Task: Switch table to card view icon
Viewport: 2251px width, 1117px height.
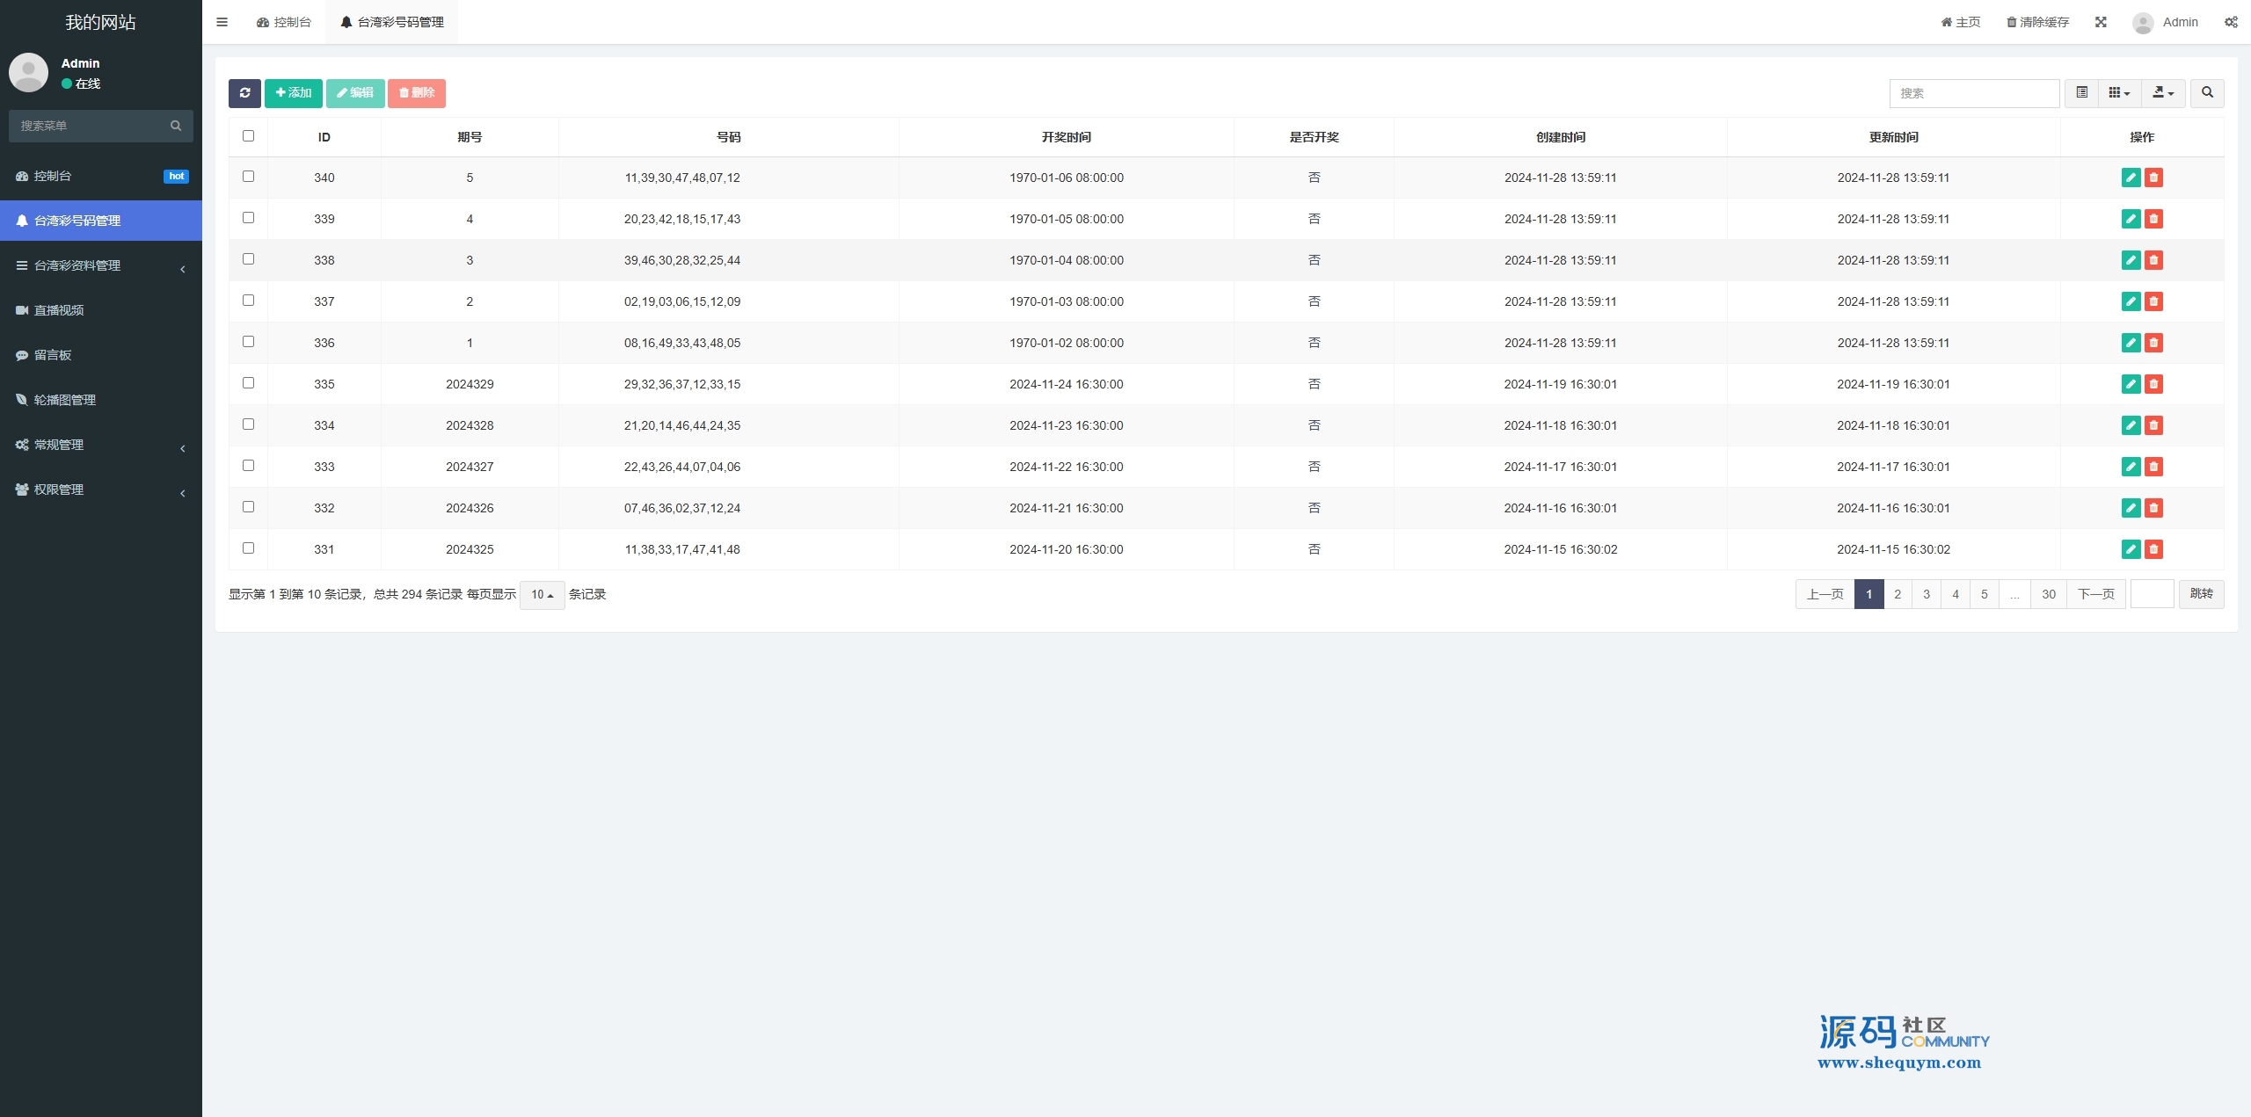Action: click(x=2081, y=93)
